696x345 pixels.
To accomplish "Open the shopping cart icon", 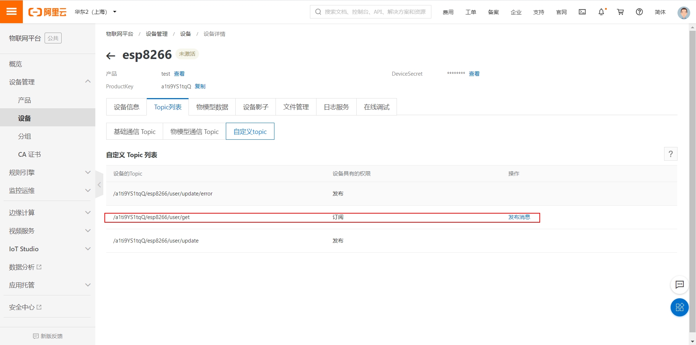I will pyautogui.click(x=621, y=12).
